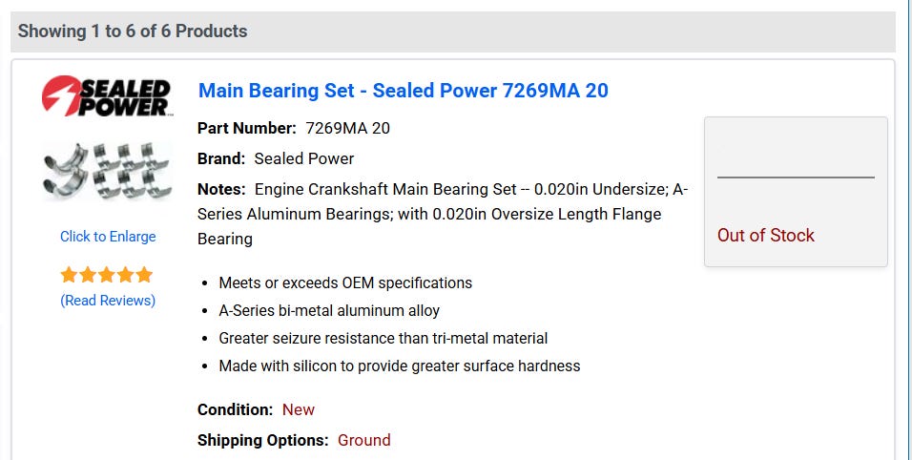Click the part number value 7269MA 20
Image resolution: width=912 pixels, height=460 pixels.
coord(347,128)
